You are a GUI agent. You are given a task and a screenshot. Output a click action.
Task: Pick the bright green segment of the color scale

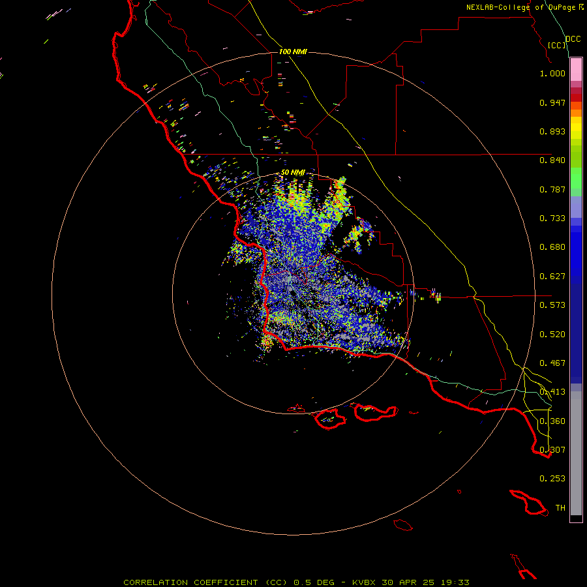pyautogui.click(x=576, y=179)
